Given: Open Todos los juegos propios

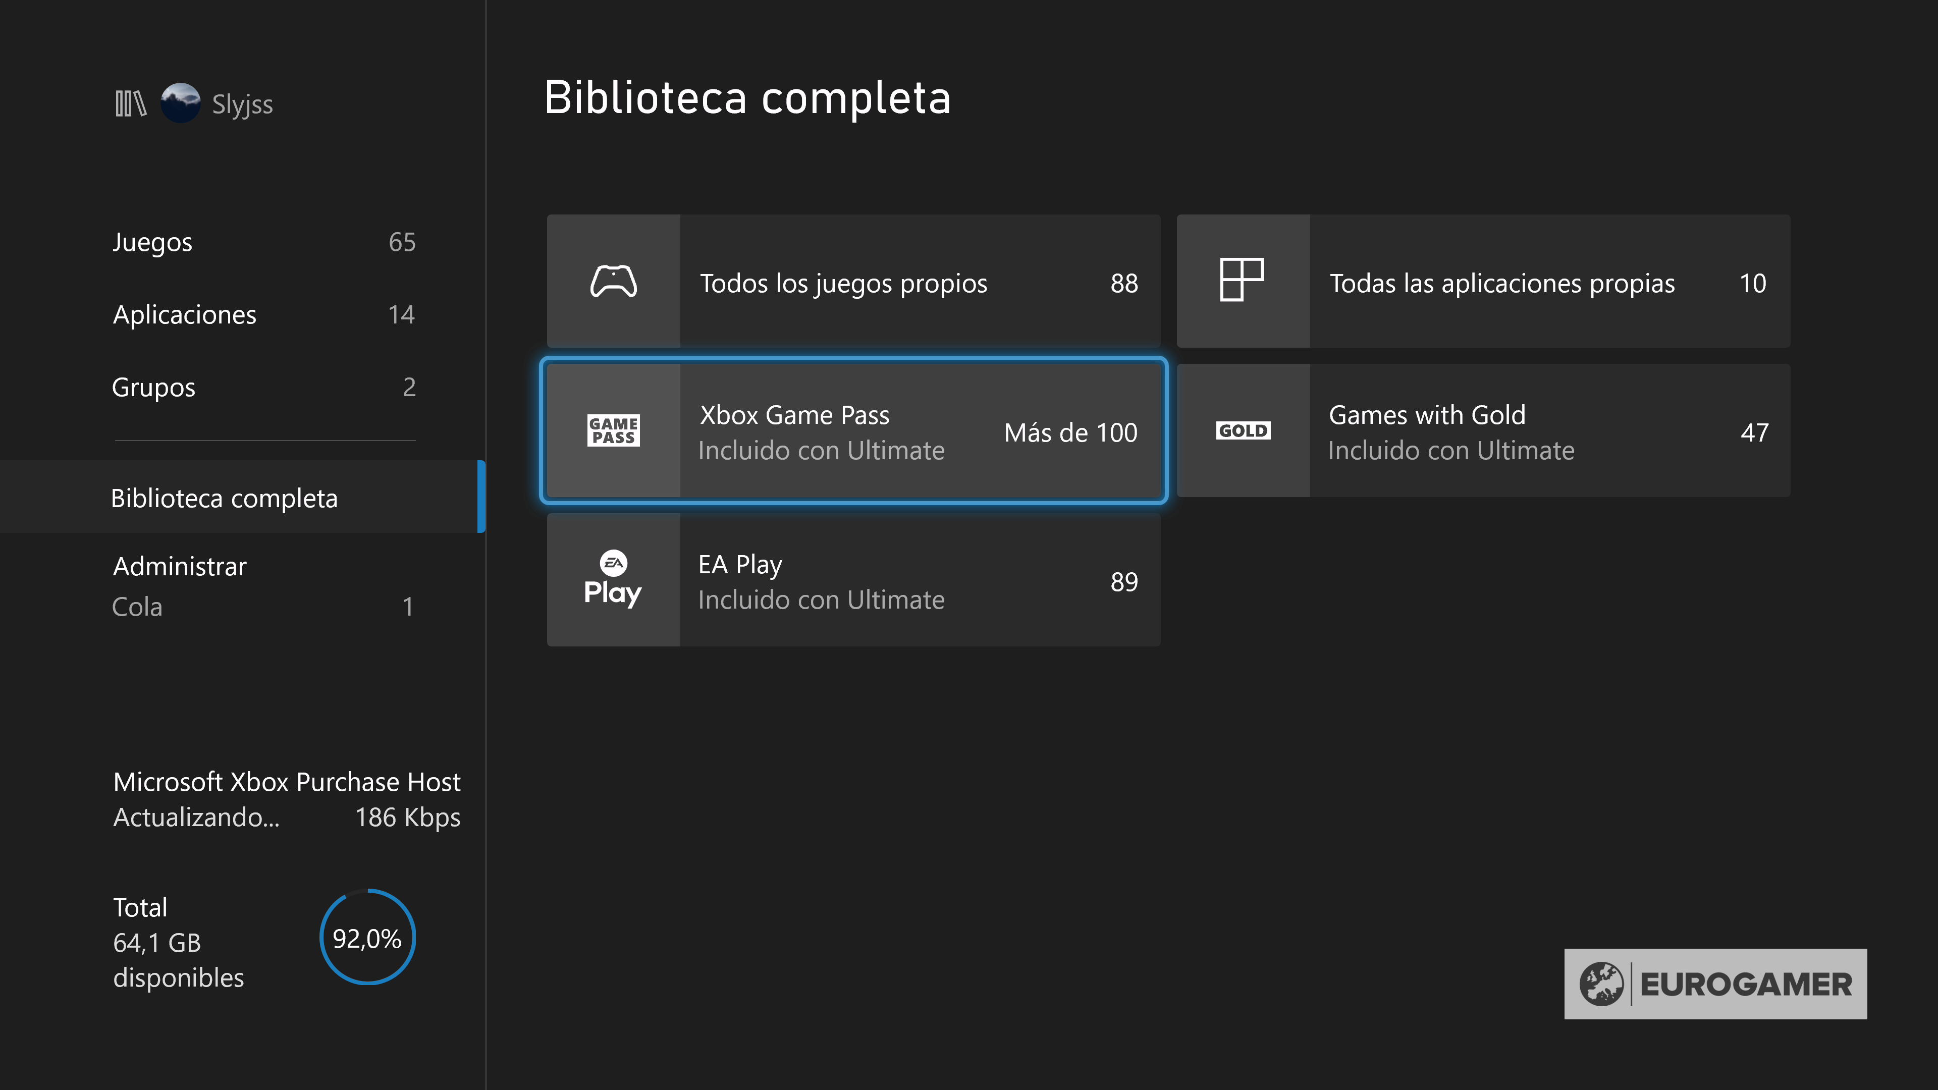Looking at the screenshot, I should tap(853, 282).
